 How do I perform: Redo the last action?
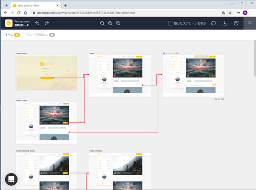(x=47, y=23)
